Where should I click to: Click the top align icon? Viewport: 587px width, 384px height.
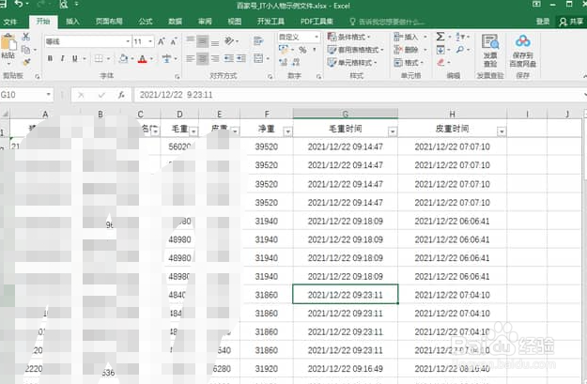click(190, 40)
